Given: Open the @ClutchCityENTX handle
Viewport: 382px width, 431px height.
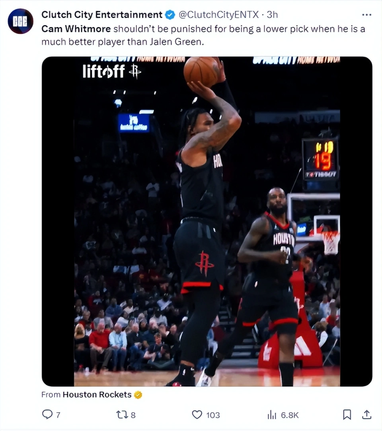Looking at the screenshot, I should pos(219,15).
